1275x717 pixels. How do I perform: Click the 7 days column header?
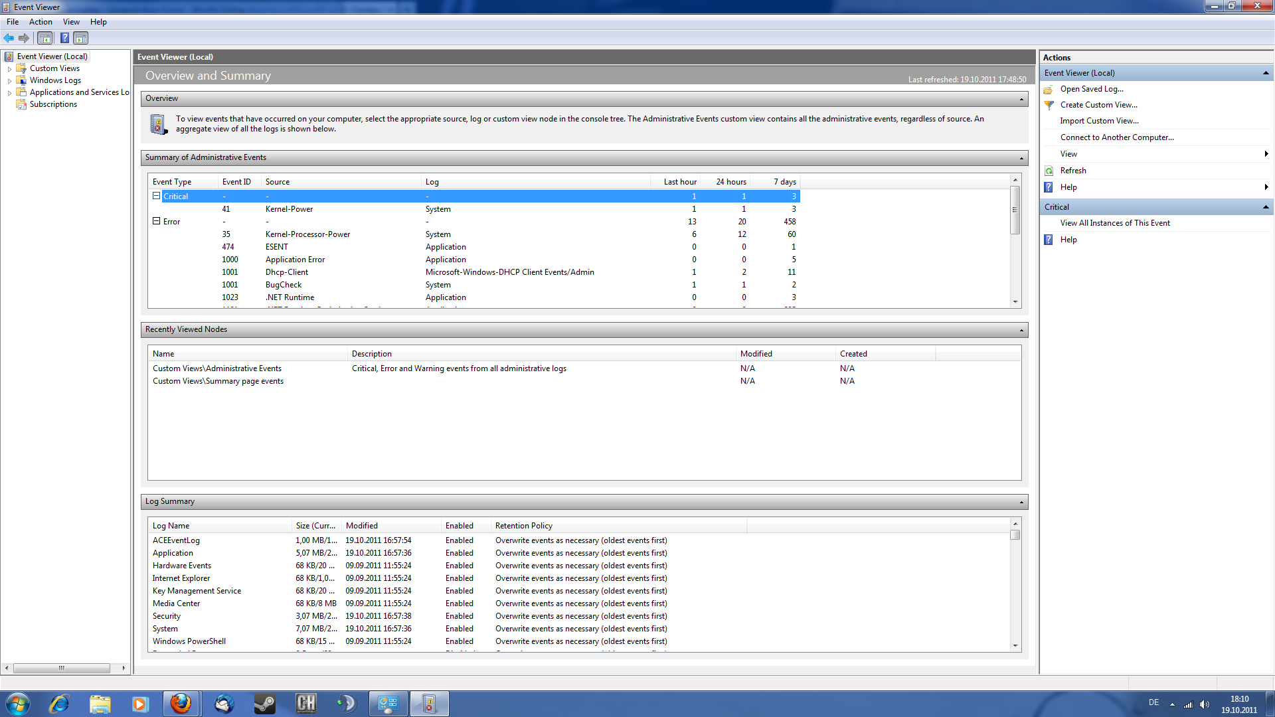pyautogui.click(x=776, y=182)
